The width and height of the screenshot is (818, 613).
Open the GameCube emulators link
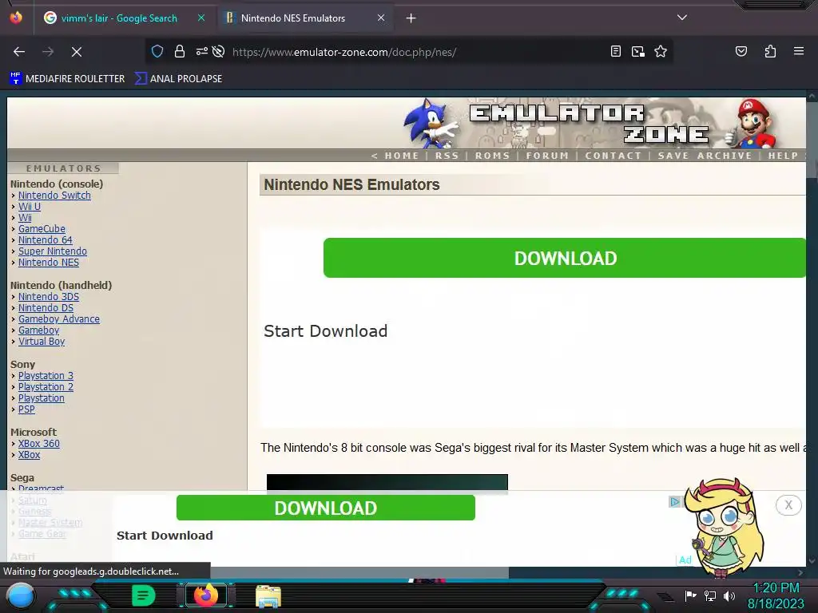42,229
